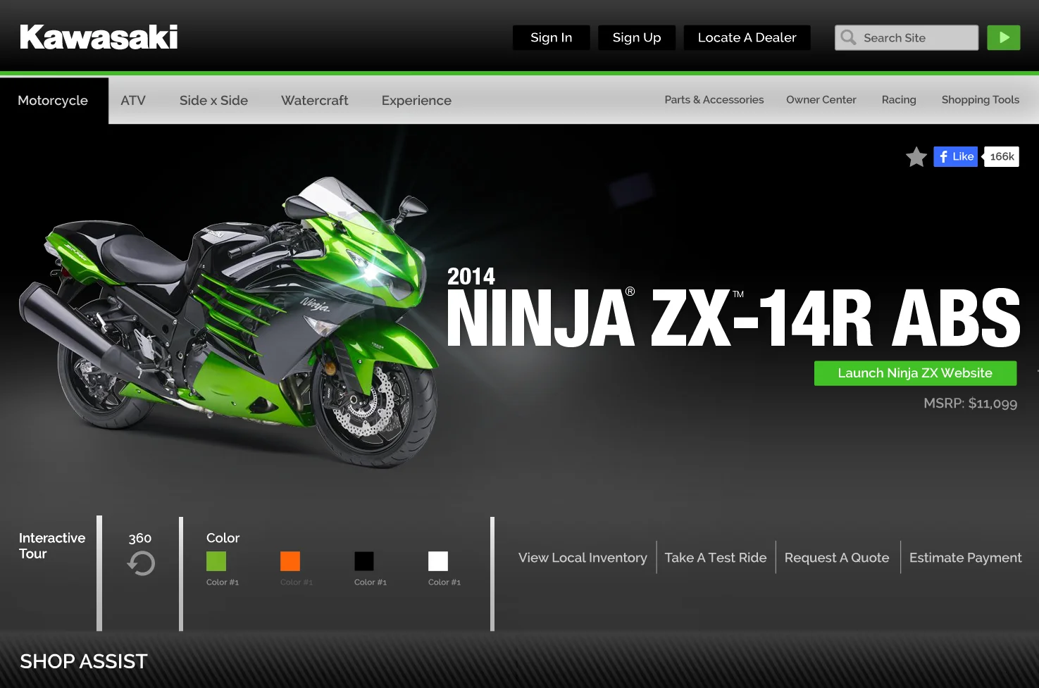1039x688 pixels.
Task: Select the ATV tab
Action: click(x=133, y=101)
